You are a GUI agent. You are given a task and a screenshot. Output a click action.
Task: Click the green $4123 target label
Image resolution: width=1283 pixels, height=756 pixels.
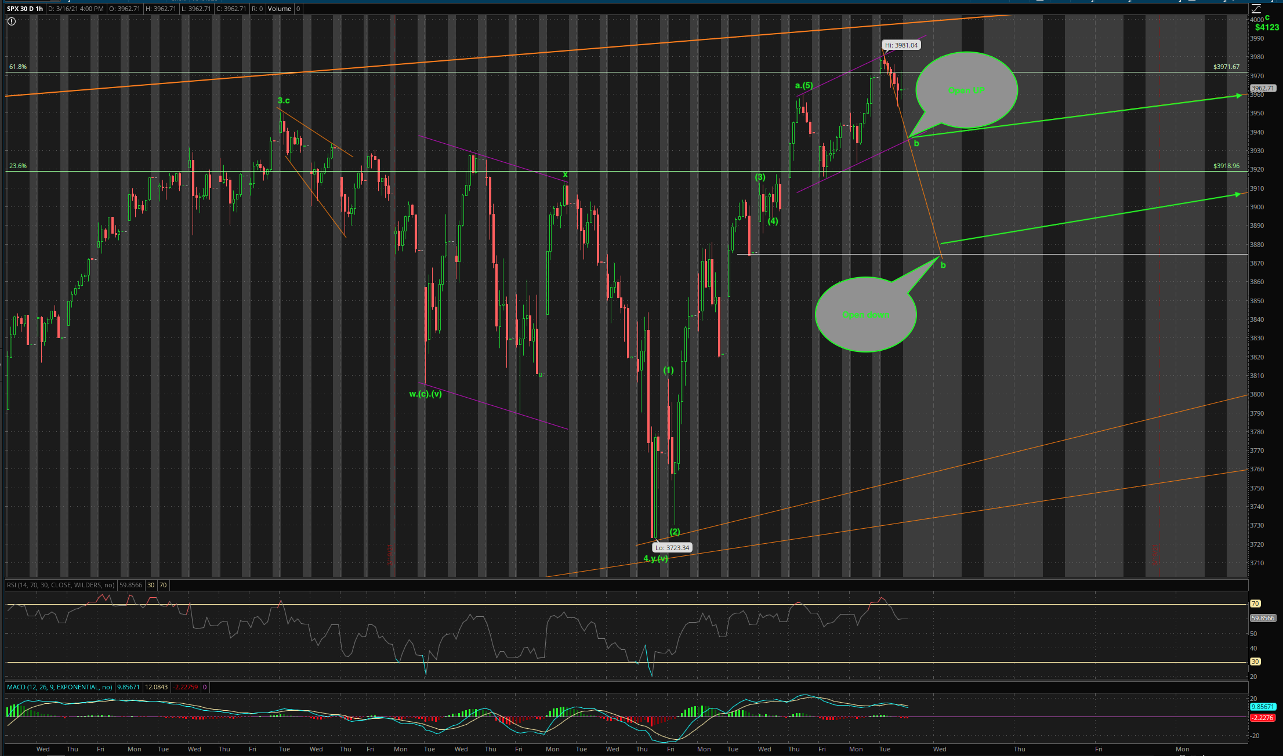(1266, 27)
